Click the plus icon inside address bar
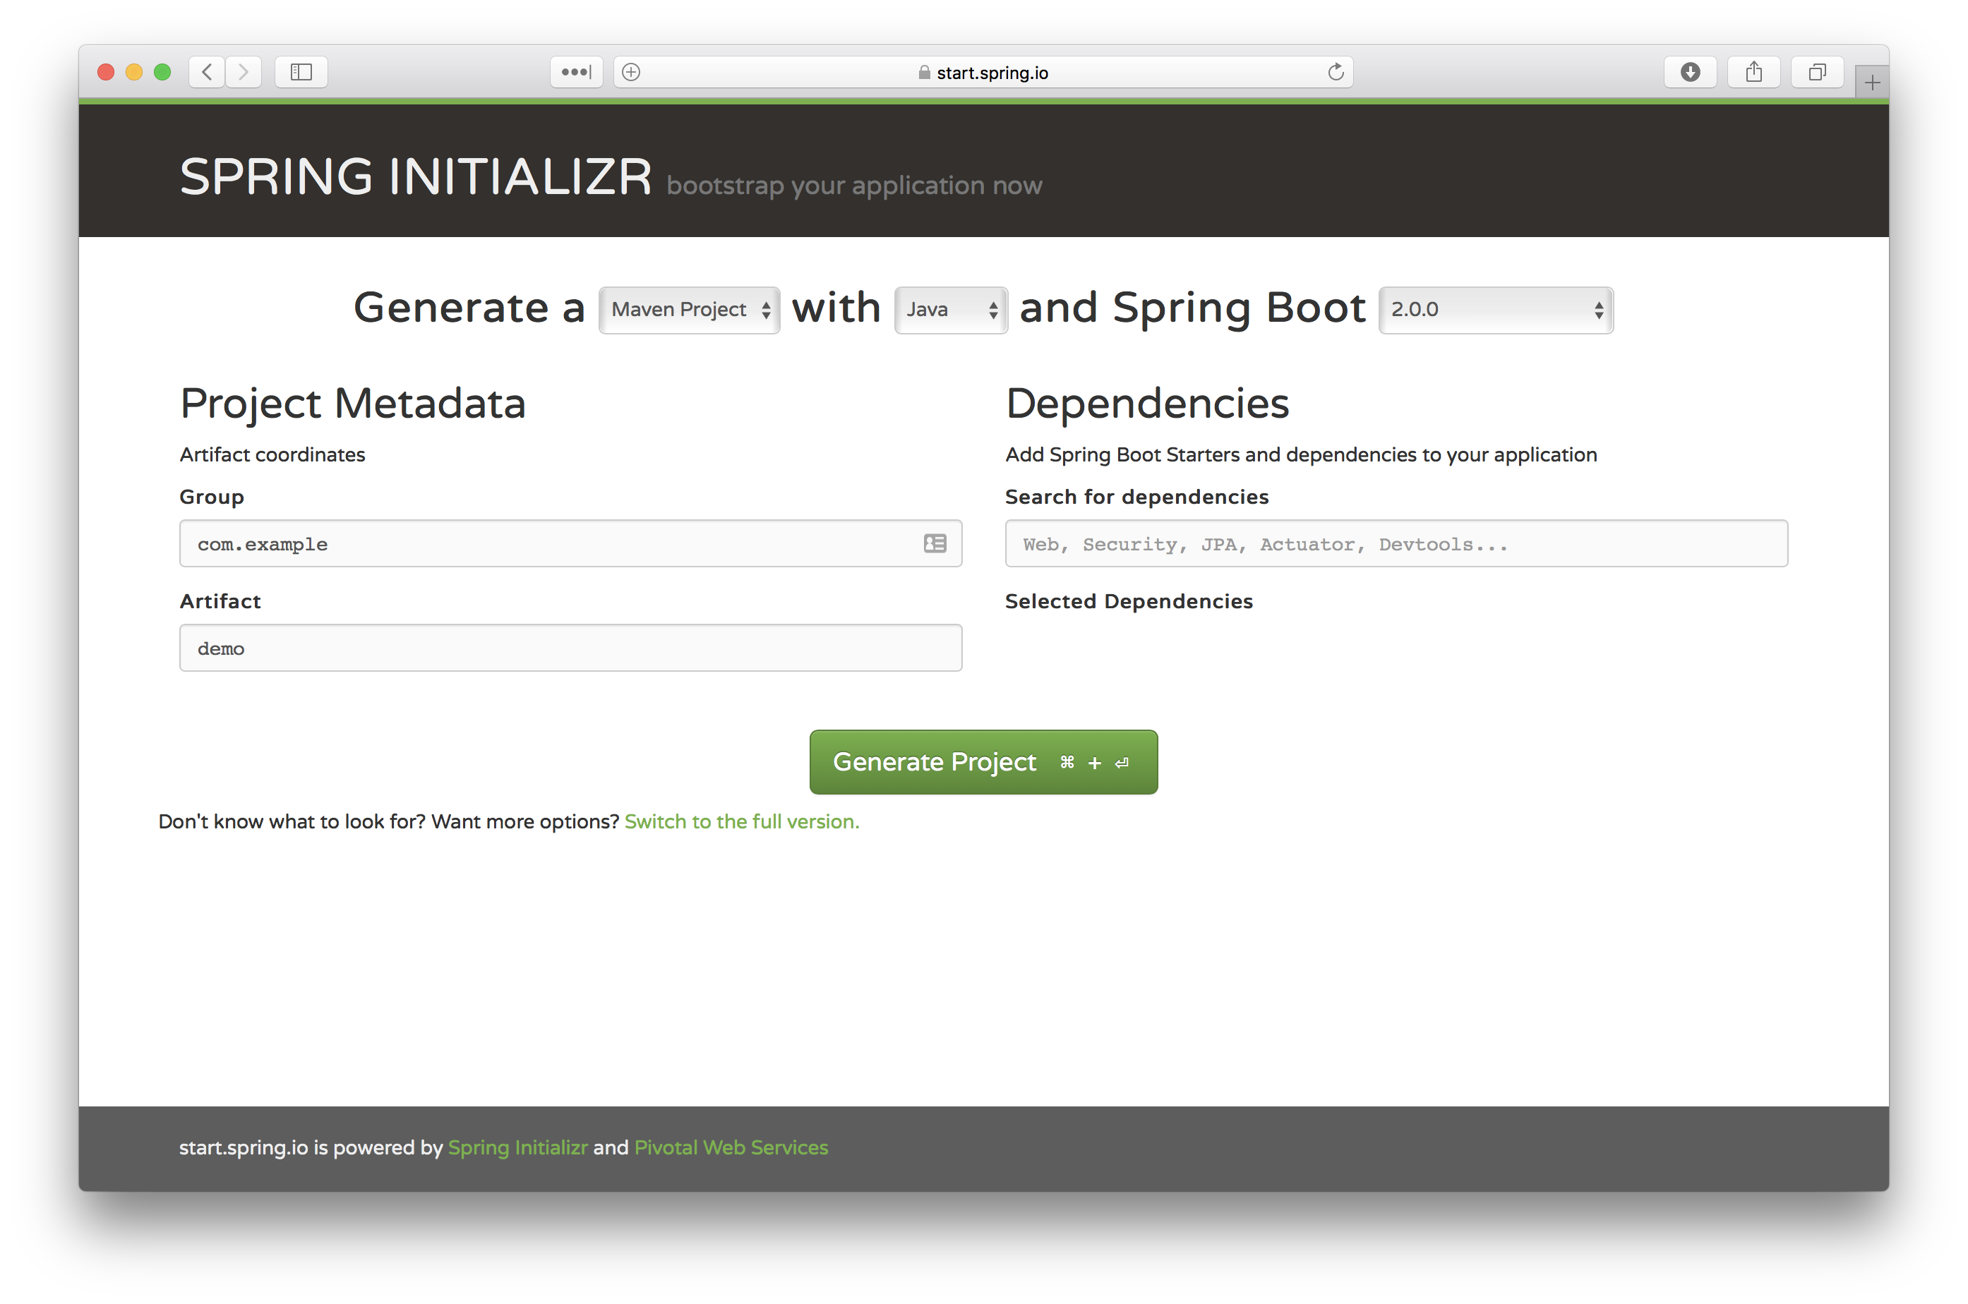Viewport: 1968px width, 1304px height. coord(631,73)
